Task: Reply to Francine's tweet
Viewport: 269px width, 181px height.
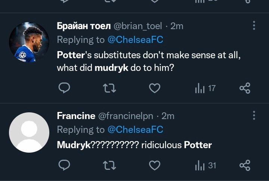Action: tap(65, 165)
